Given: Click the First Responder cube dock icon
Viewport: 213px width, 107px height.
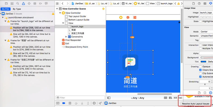Looking at the screenshot, I should click(128, 17).
